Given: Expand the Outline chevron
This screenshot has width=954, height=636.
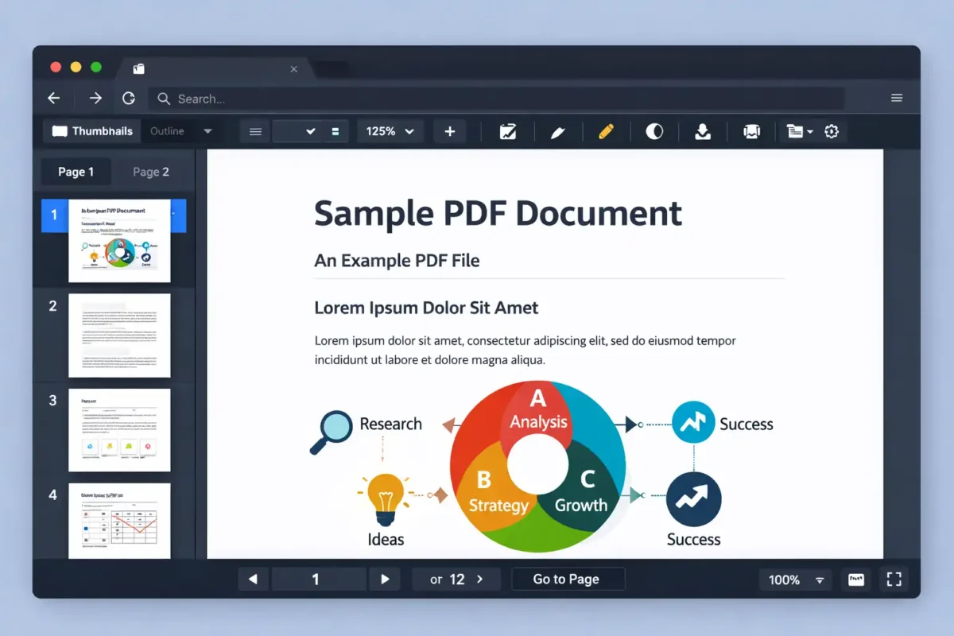Looking at the screenshot, I should point(207,130).
